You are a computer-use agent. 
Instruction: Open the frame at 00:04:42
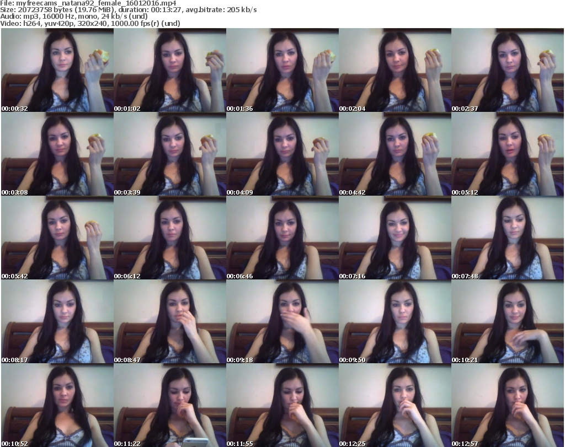pyautogui.click(x=395, y=154)
